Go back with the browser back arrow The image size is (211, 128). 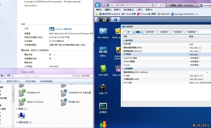[x=98, y=5]
